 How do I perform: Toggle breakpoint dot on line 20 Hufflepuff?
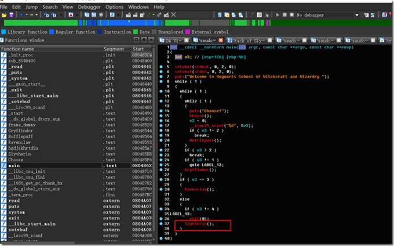pyautogui.click(x=161, y=140)
